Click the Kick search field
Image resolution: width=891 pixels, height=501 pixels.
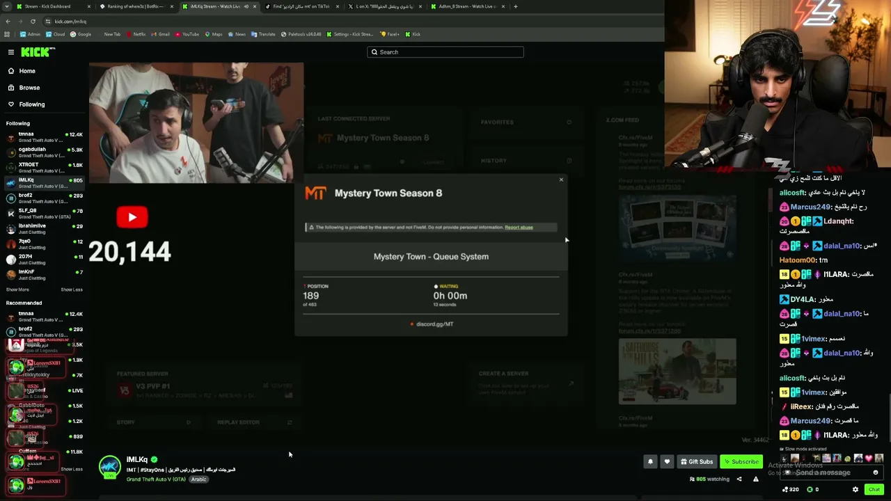pyautogui.click(x=445, y=52)
